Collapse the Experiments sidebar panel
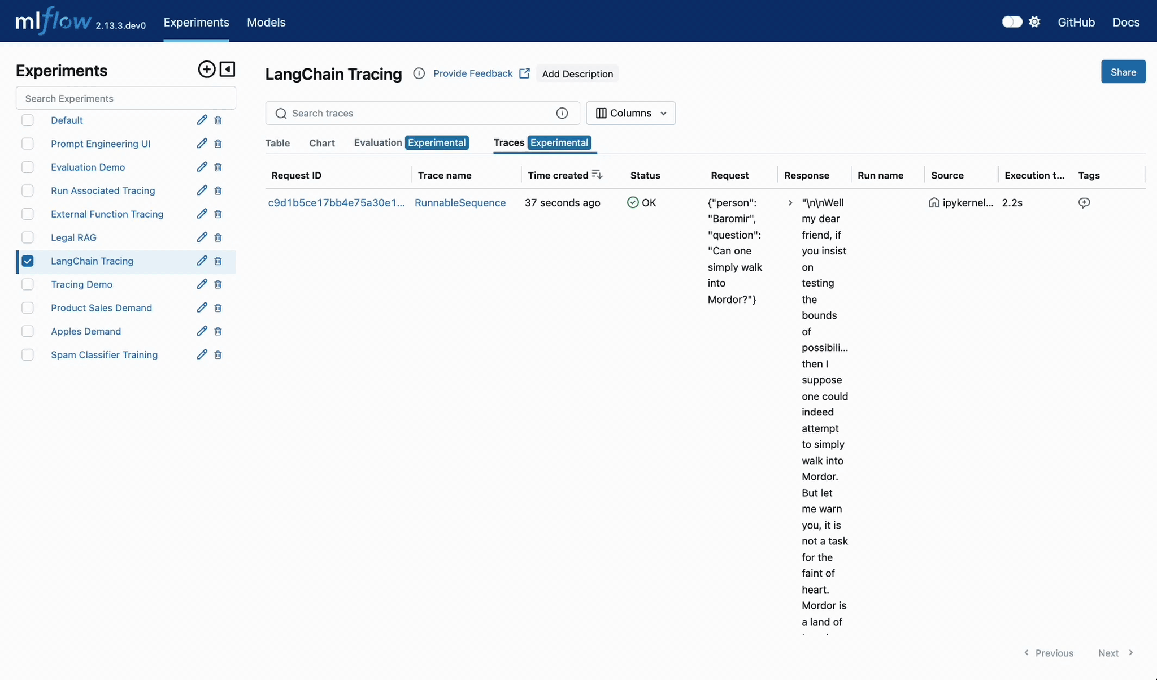 point(227,69)
